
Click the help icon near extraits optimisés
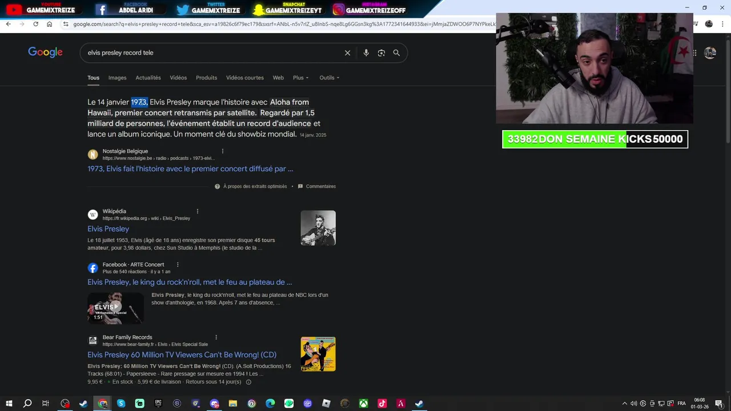click(x=217, y=186)
